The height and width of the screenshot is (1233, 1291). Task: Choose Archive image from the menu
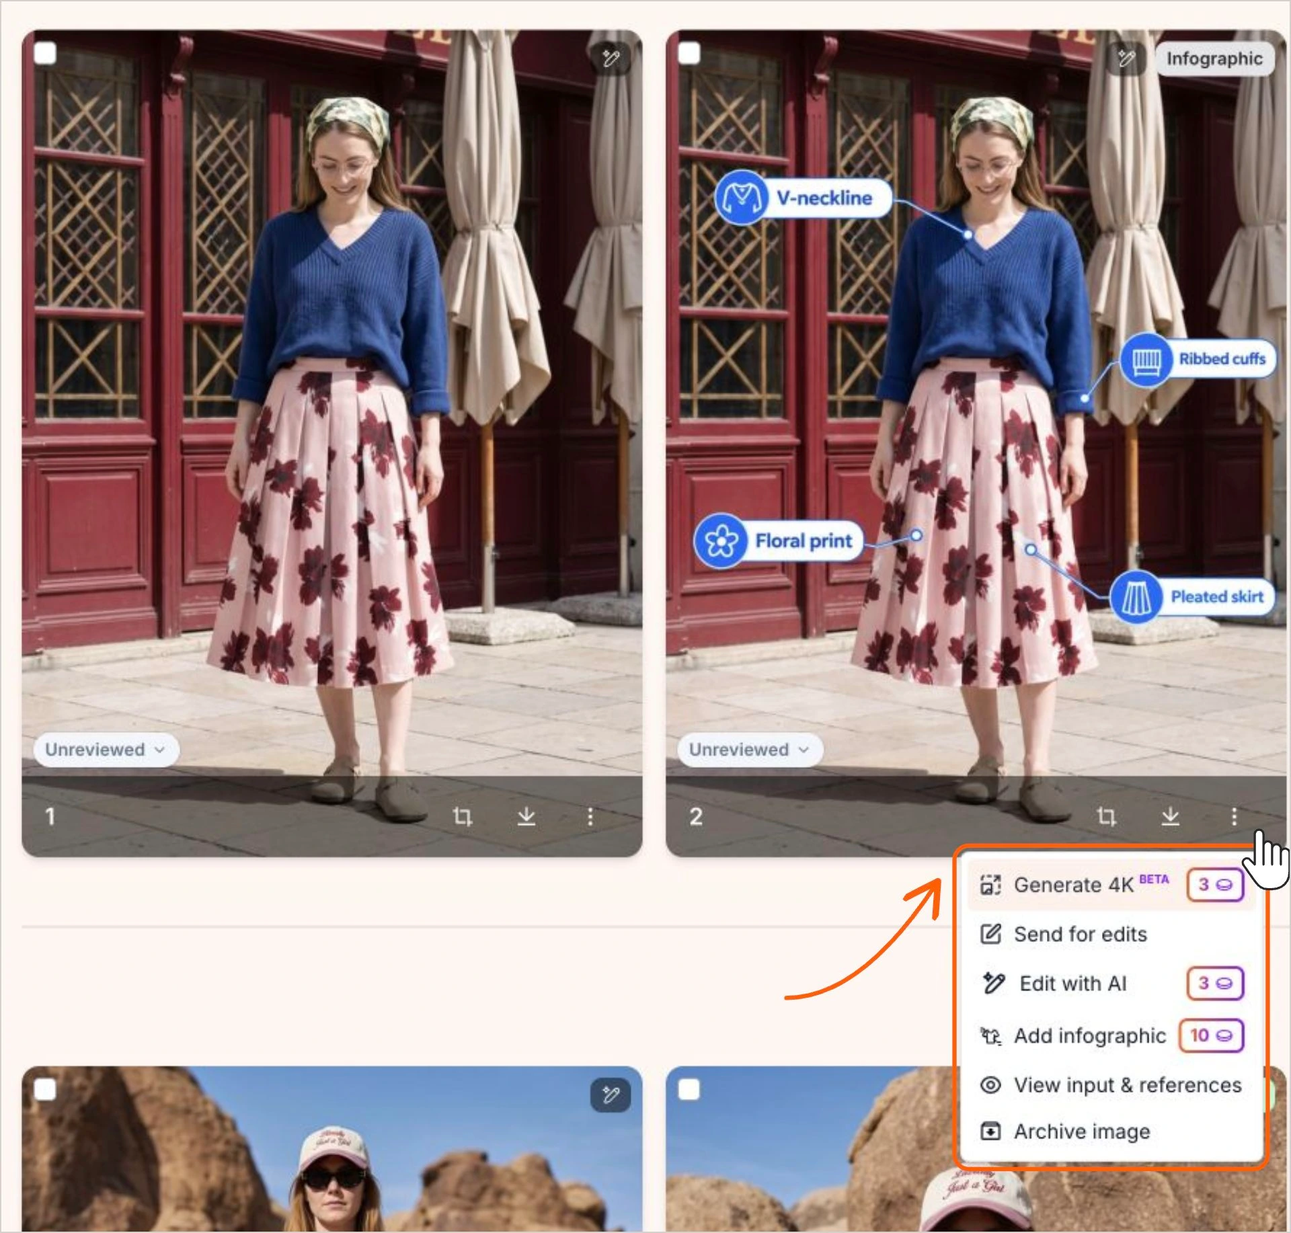point(1111,1132)
